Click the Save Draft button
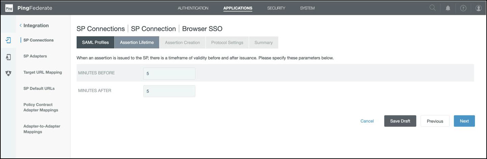The image size is (487, 159). [x=400, y=121]
